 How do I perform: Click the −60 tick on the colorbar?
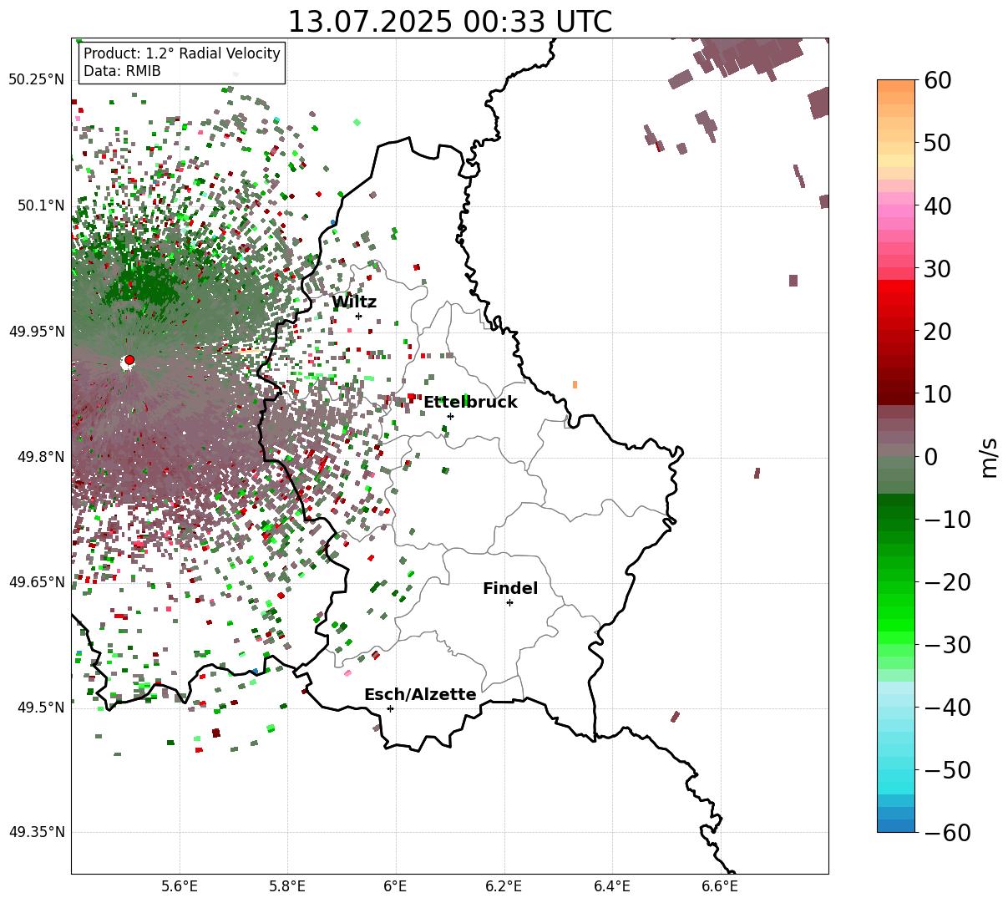[947, 832]
